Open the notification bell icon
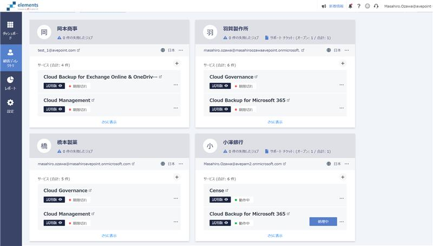433x246 pixels. 350,6
